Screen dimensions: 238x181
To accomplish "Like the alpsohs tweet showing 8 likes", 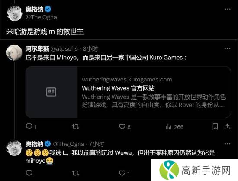I will pos(125,126).
